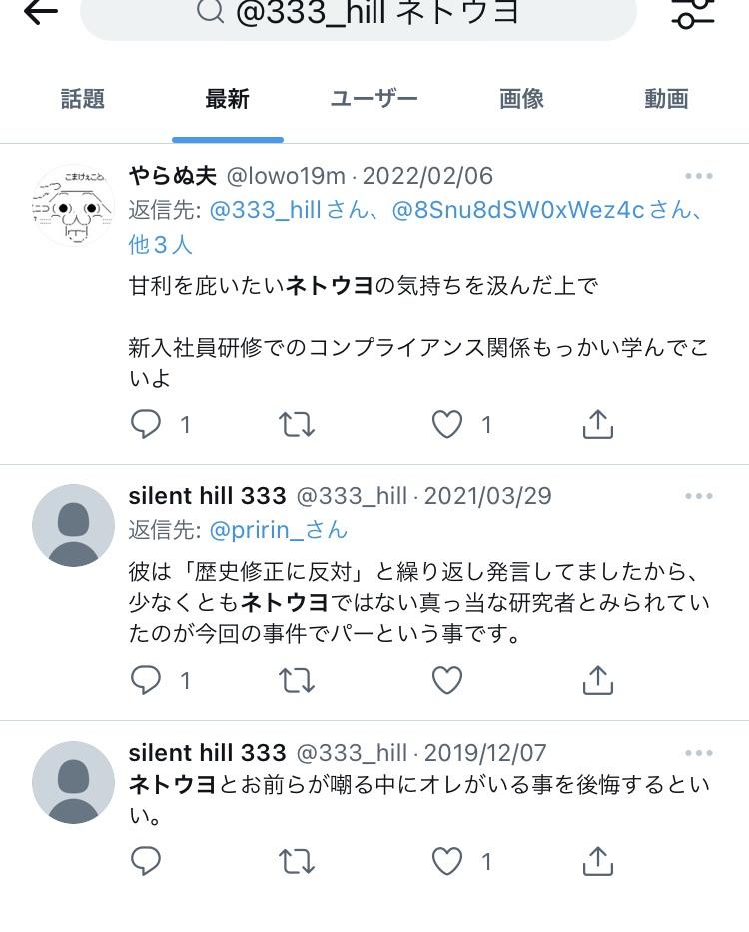Open the search filter settings icon
Screen dimensions: 749x932
click(693, 12)
